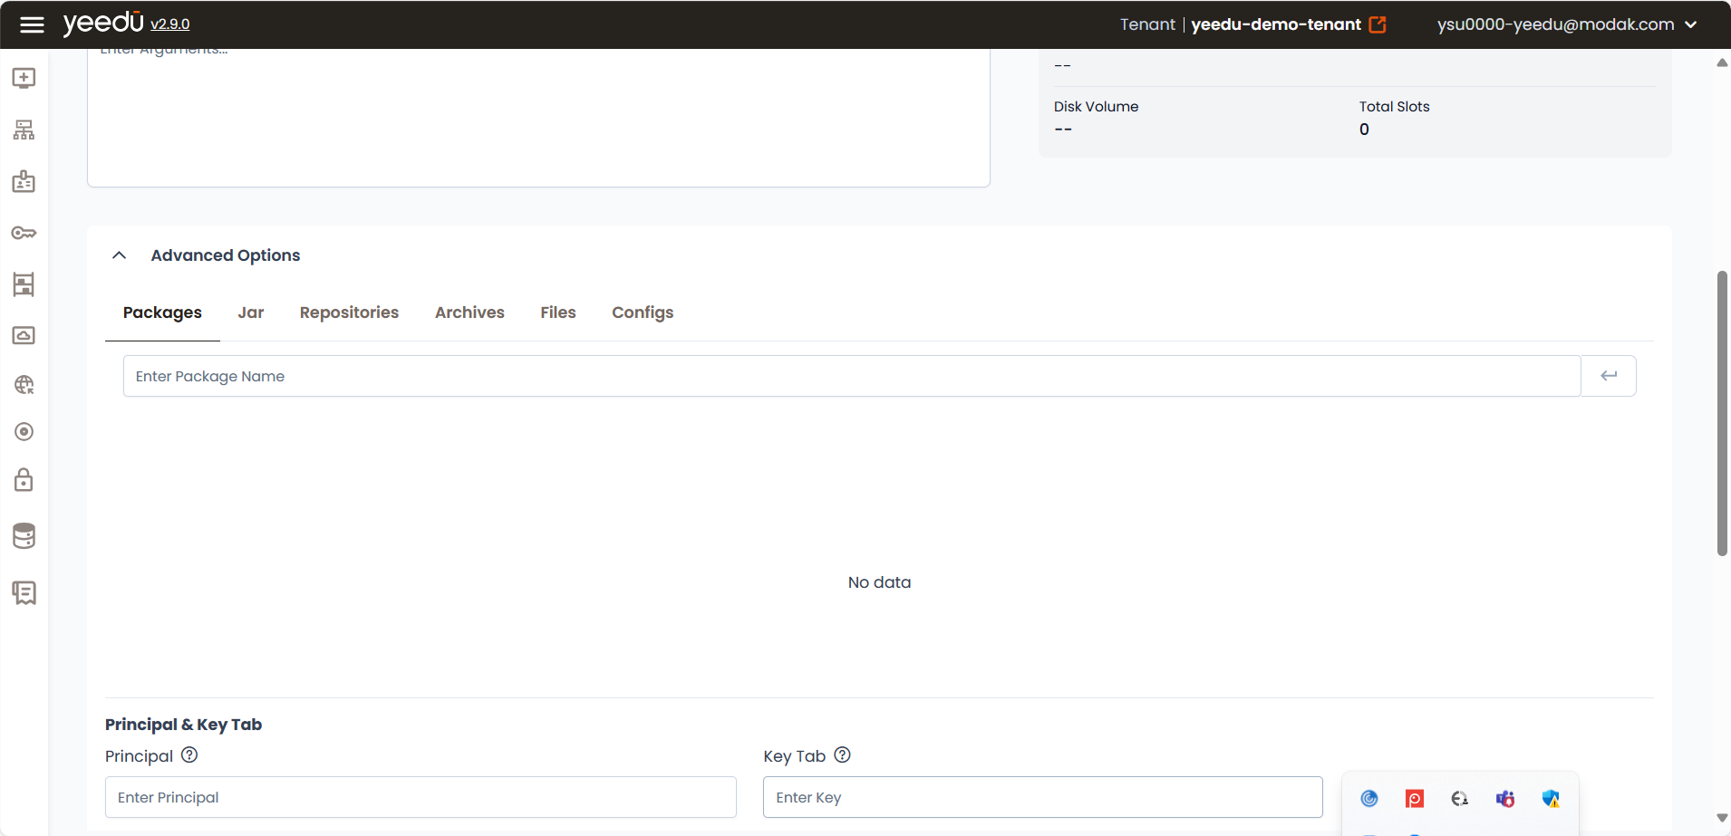
Task: Open the hamburger navigation menu
Action: tap(32, 24)
